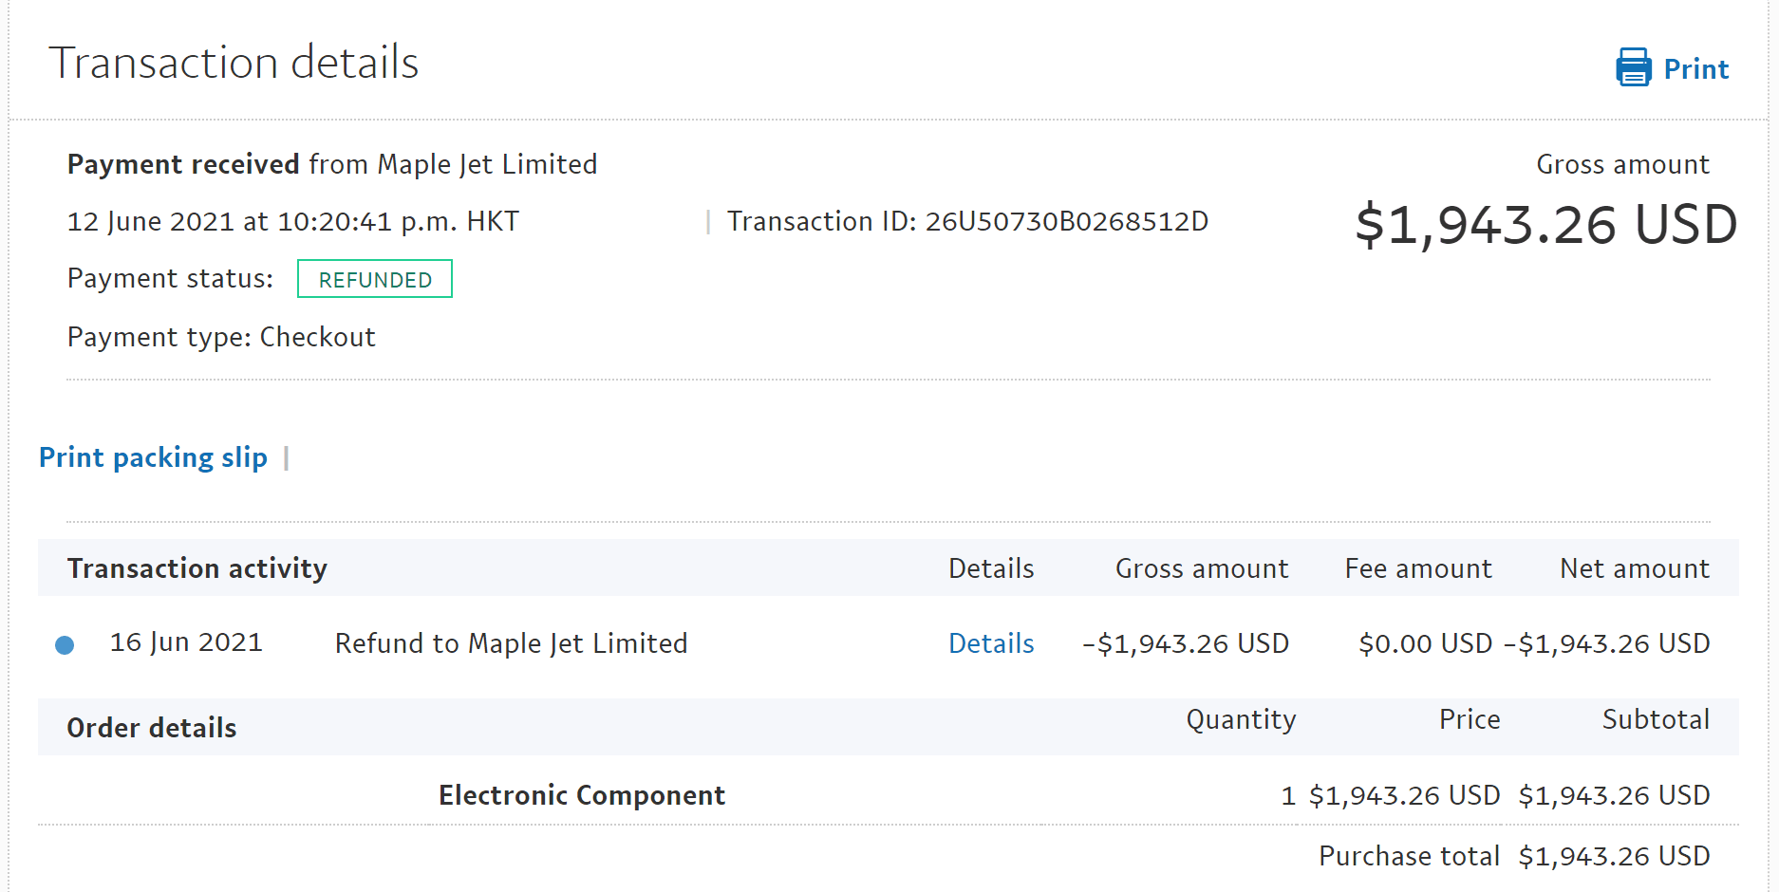Click the Subtotal column header
Screen dimensions: 1779x892
tap(1656, 719)
